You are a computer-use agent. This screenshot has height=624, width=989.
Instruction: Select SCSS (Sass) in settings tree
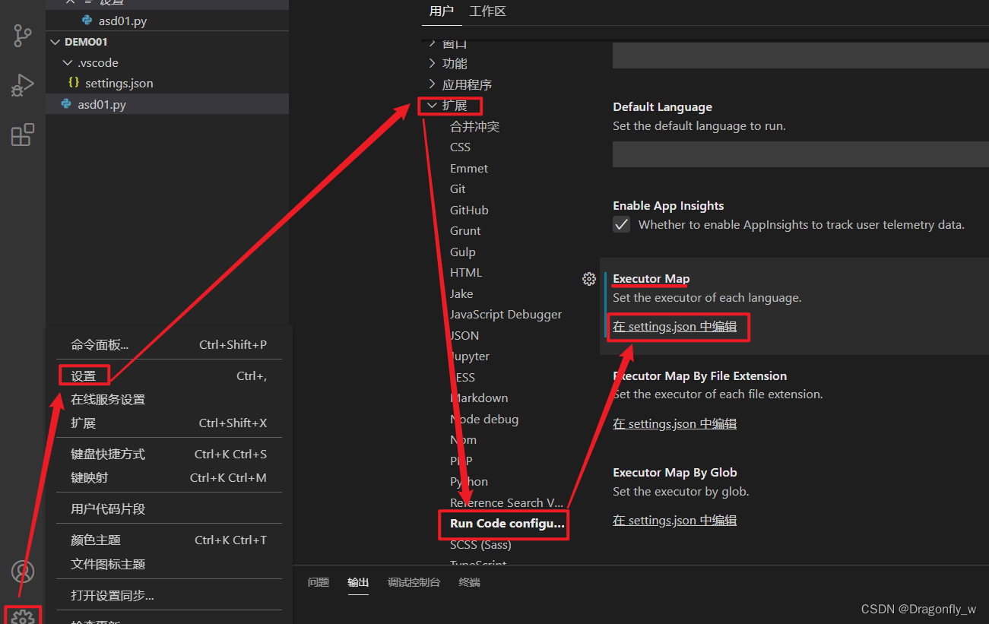tap(480, 544)
